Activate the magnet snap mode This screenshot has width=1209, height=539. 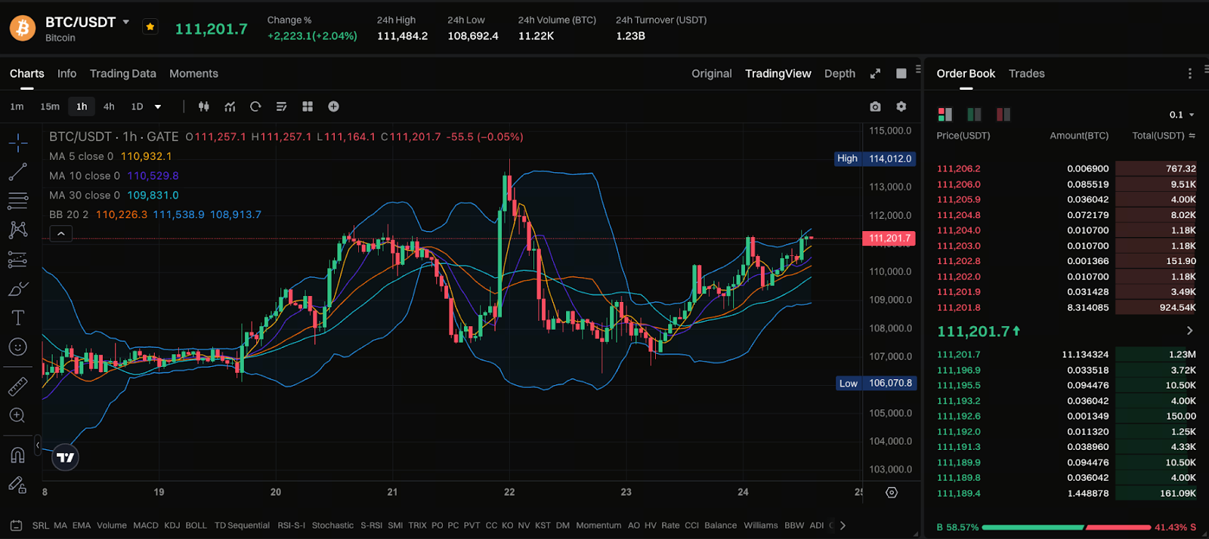[x=18, y=454]
